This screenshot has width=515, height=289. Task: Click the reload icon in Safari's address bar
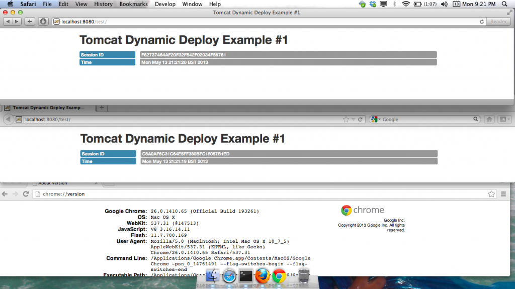(482, 21)
